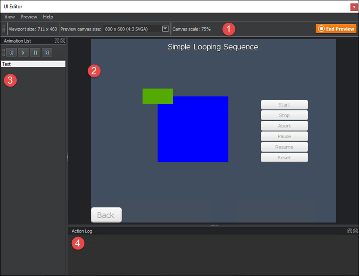This screenshot has height=276, width=359.
Task: Open the Help menu
Action: (x=48, y=17)
